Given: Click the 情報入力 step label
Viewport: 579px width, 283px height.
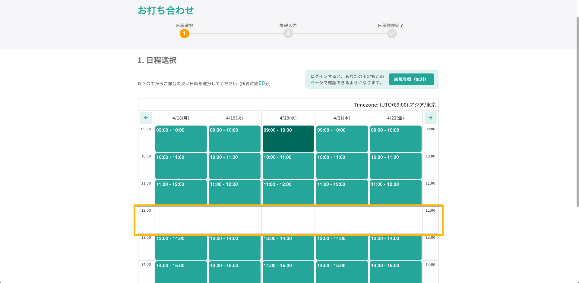Looking at the screenshot, I should coord(288,26).
